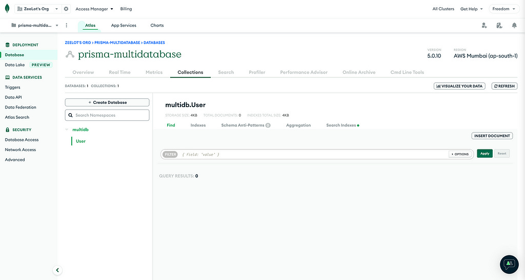This screenshot has width=525, height=280.
Task: Open Database Access in sidebar
Action: 22,140
